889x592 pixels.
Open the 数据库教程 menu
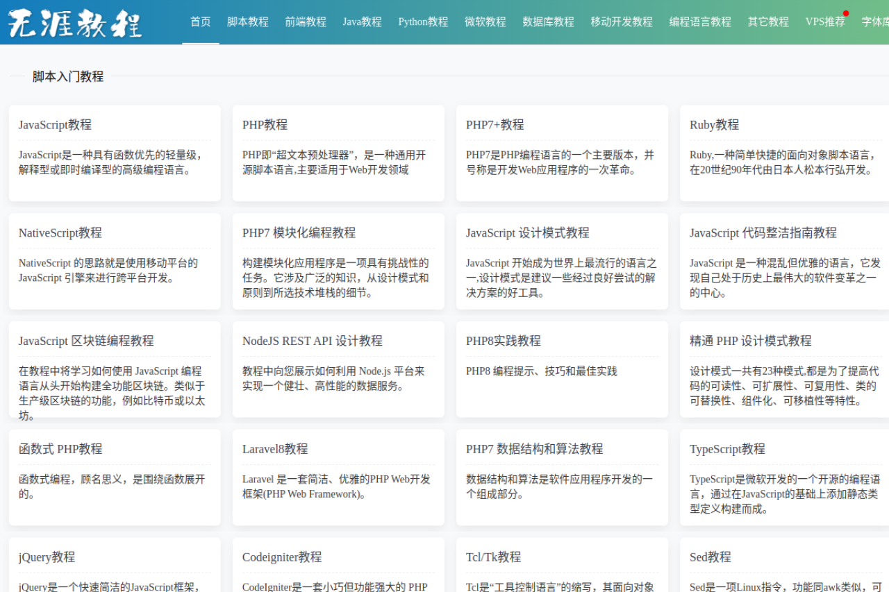click(549, 22)
